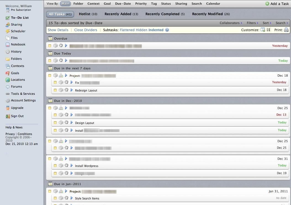View tasks by Priority

tap(141, 4)
